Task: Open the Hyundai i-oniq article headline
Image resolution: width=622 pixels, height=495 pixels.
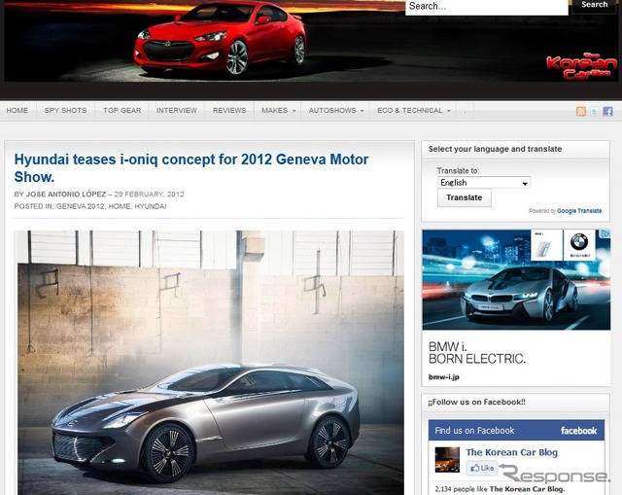Action: [191, 168]
